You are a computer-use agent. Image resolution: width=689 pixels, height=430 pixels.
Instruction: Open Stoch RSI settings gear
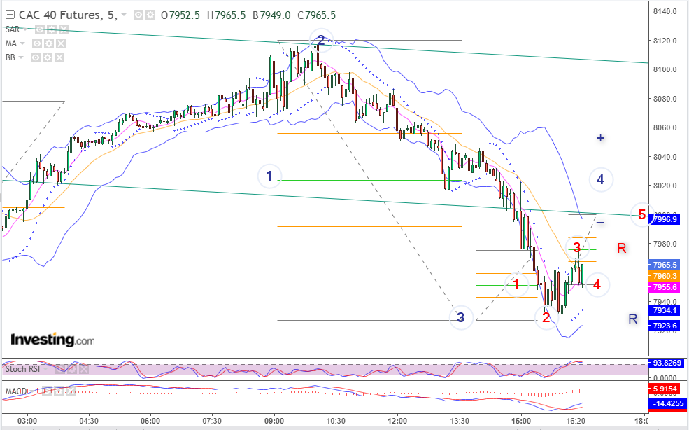pyautogui.click(x=71, y=369)
